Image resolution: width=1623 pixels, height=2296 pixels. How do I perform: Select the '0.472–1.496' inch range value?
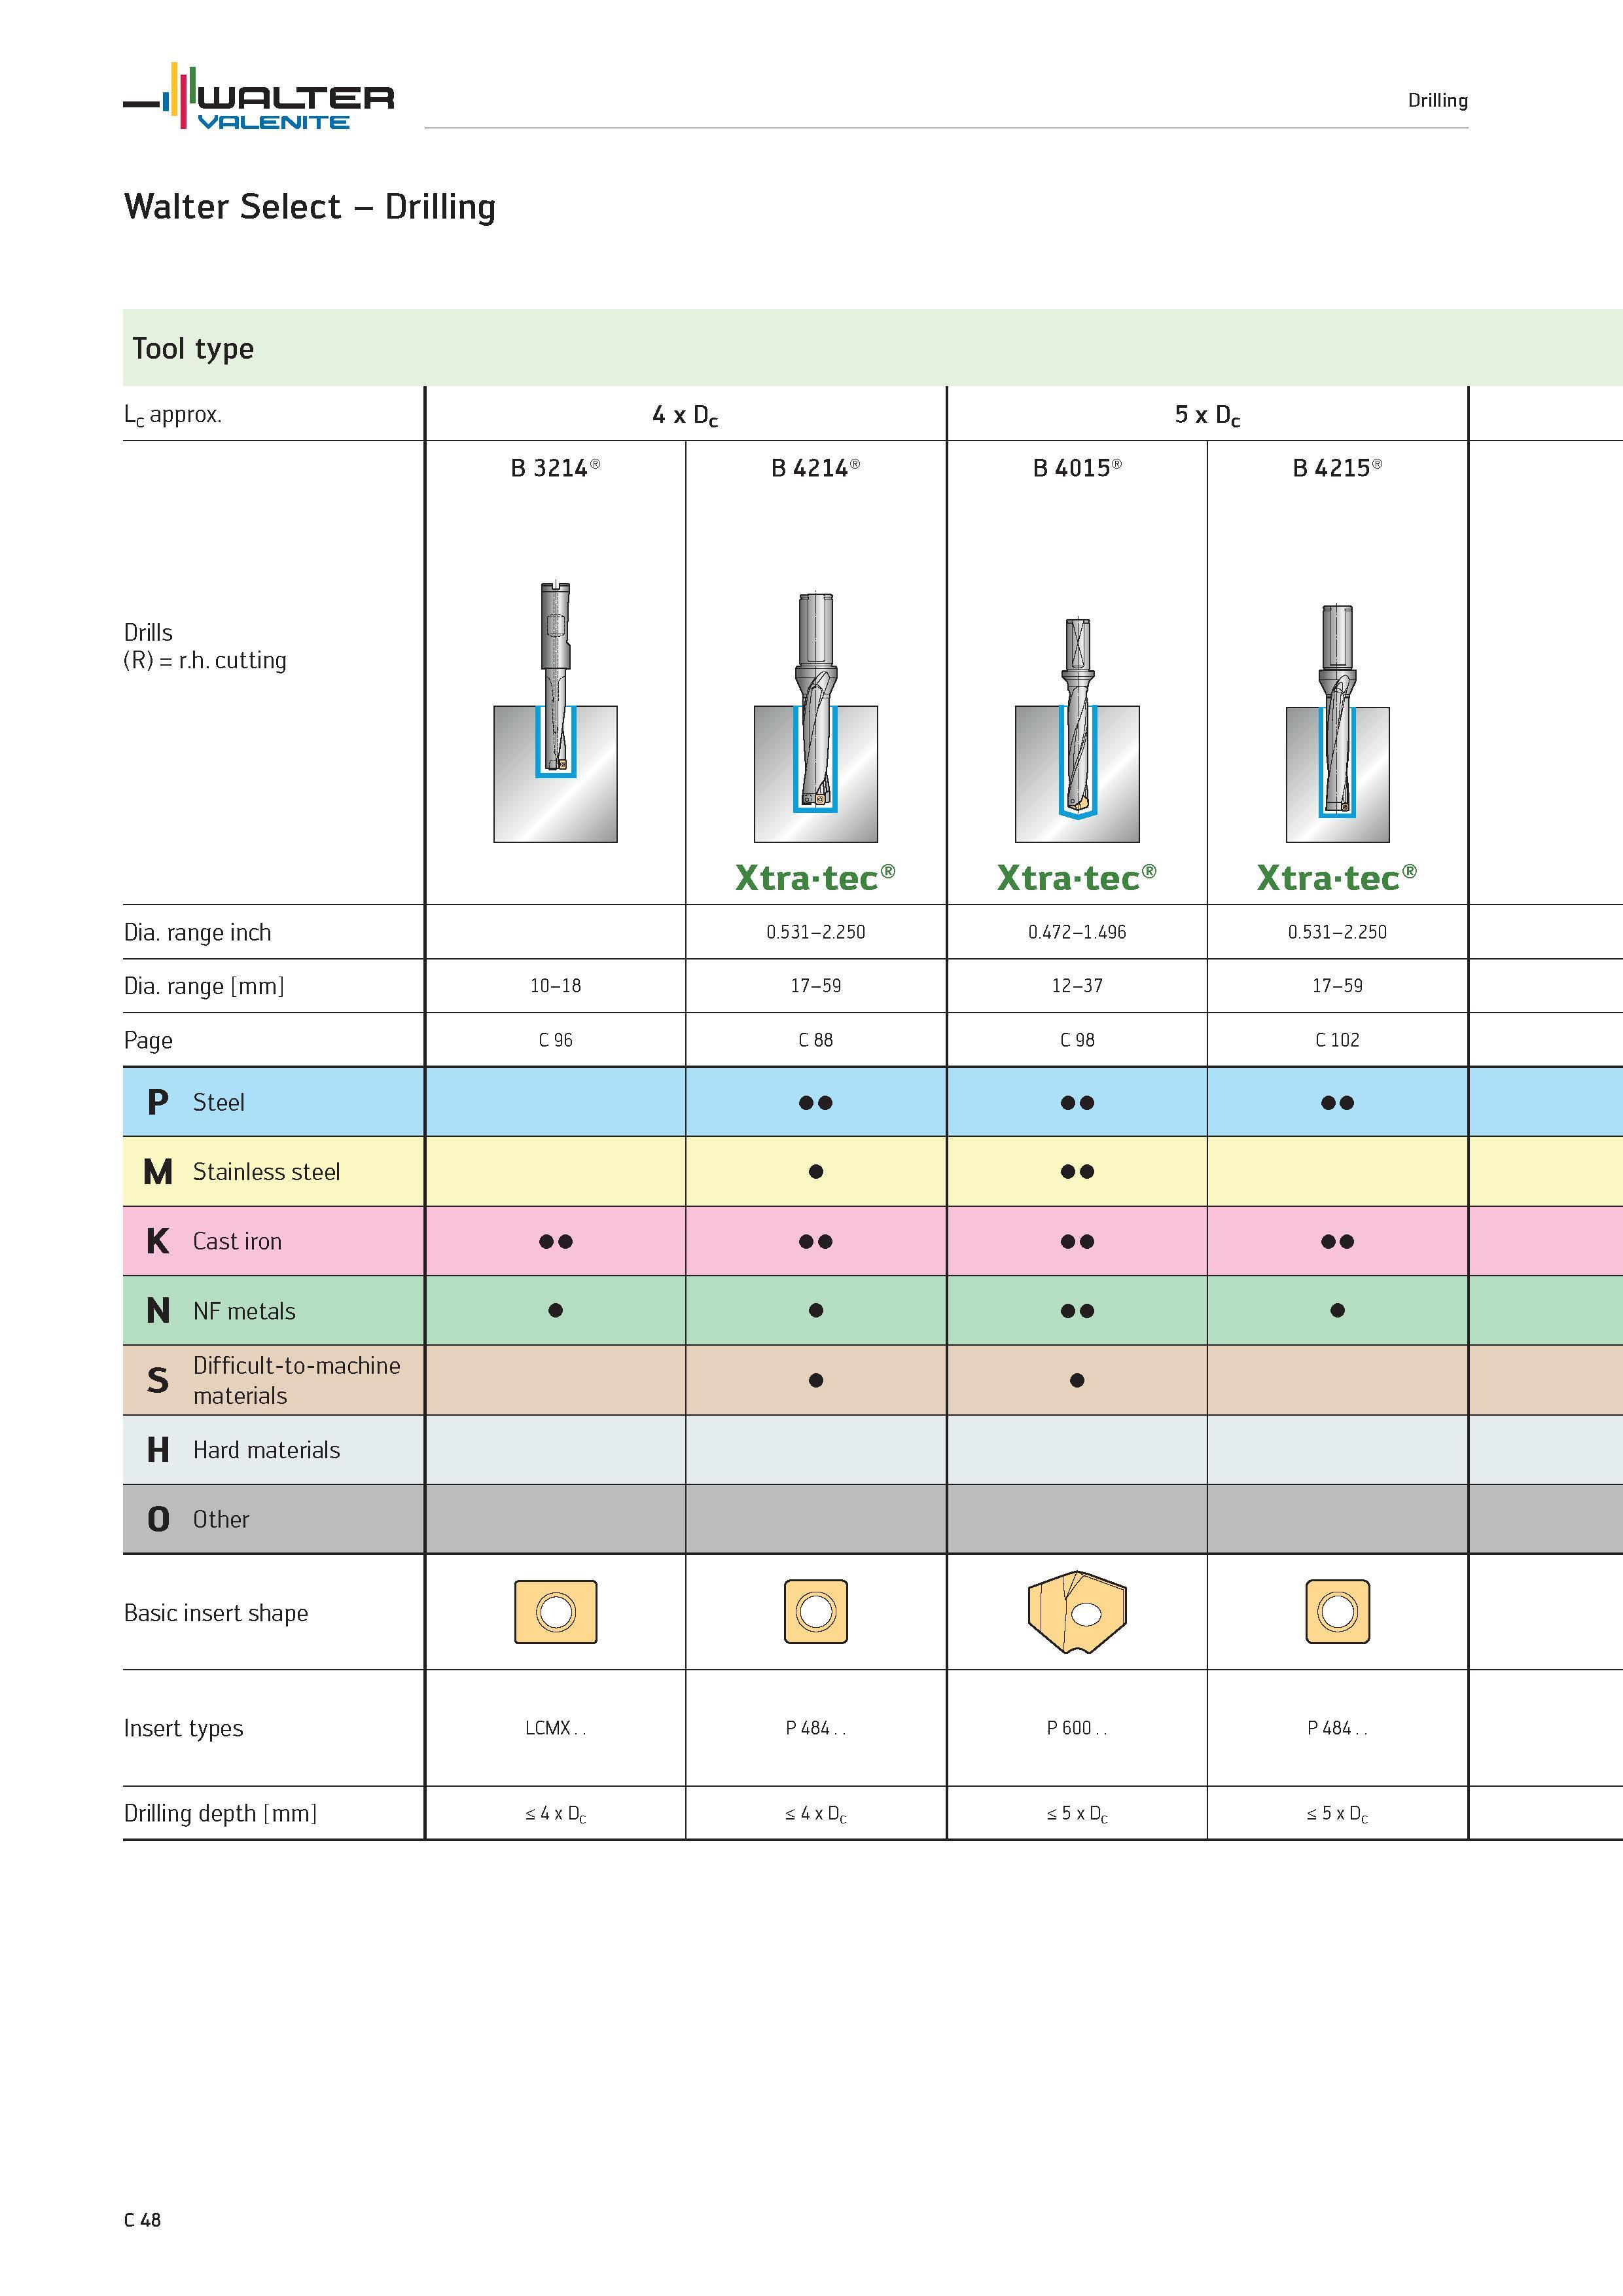[1077, 932]
